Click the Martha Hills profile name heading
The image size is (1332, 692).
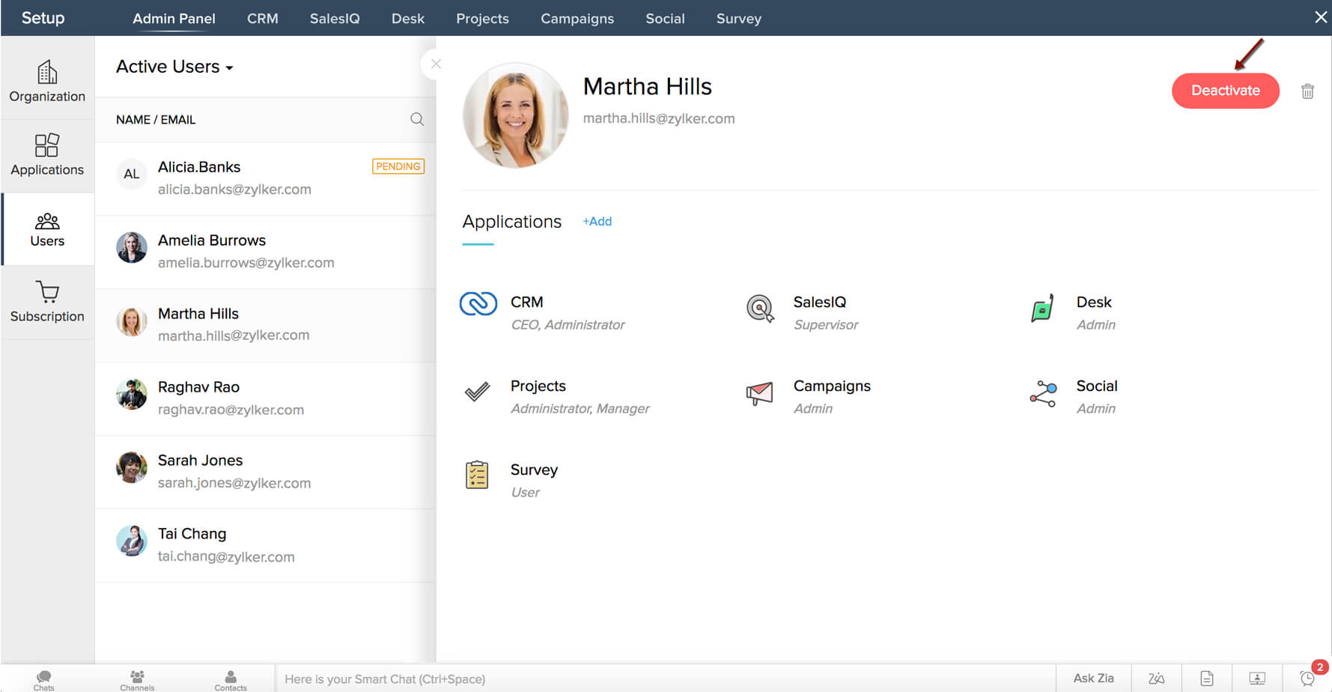(x=648, y=87)
